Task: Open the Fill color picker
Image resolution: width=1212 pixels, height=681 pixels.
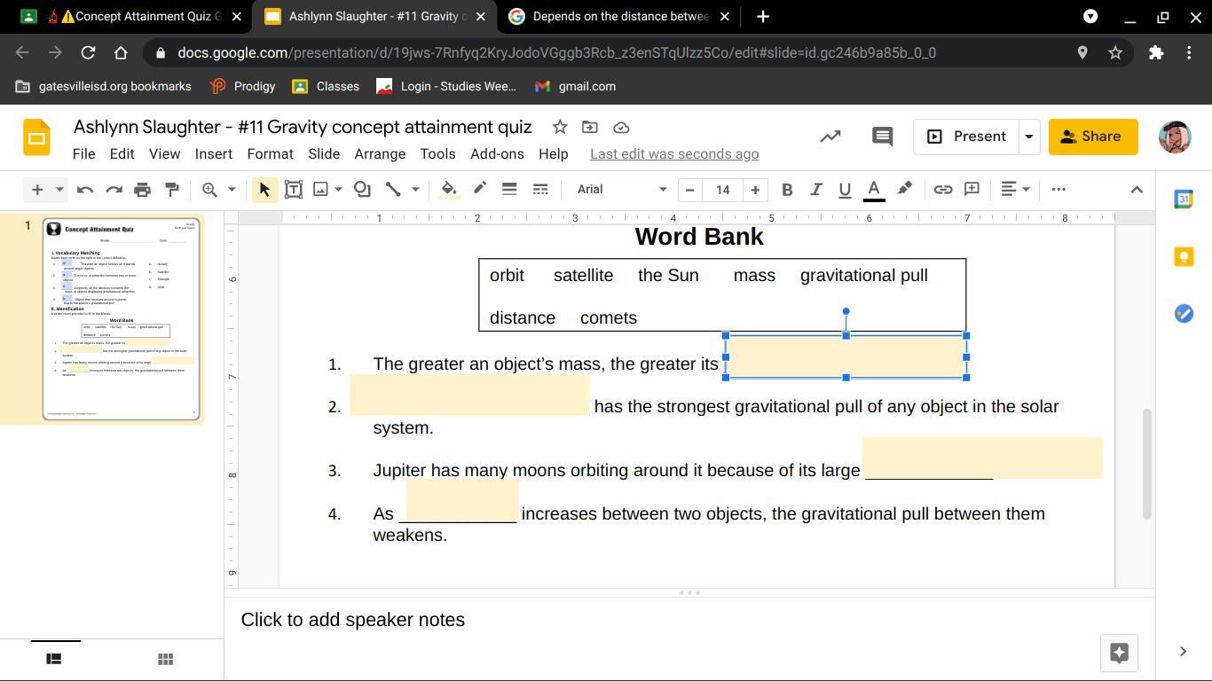Action: click(x=449, y=189)
